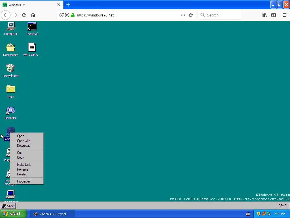Open the WELCOME markdown file icon
This screenshot has height=218, width=290.
pyautogui.click(x=32, y=50)
